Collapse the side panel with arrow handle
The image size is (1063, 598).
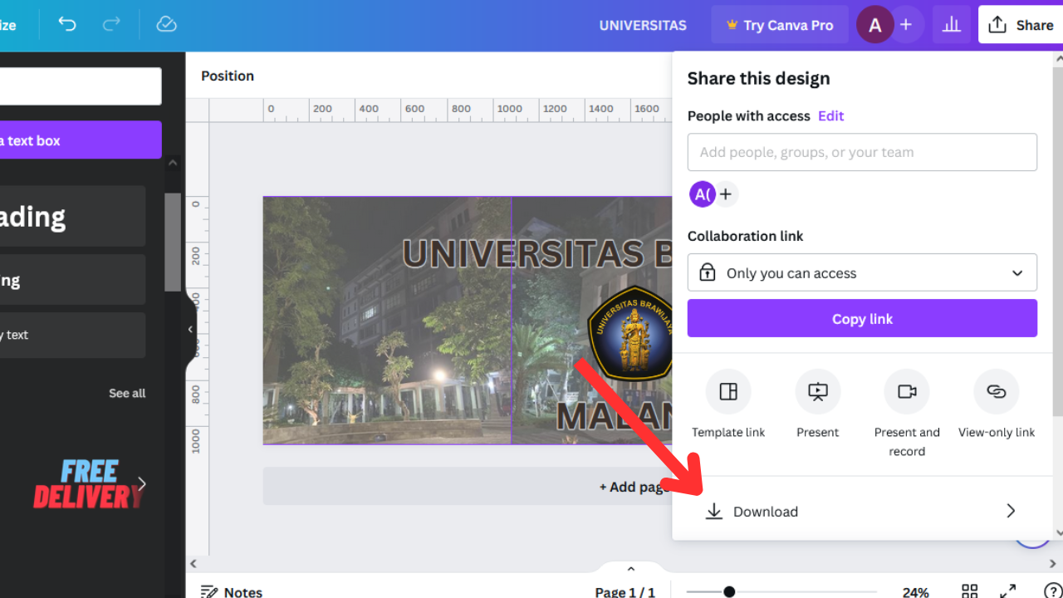pyautogui.click(x=190, y=329)
